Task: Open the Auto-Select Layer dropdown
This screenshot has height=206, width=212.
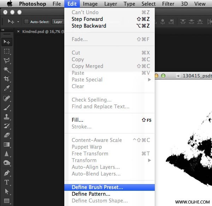Action: [x=58, y=22]
